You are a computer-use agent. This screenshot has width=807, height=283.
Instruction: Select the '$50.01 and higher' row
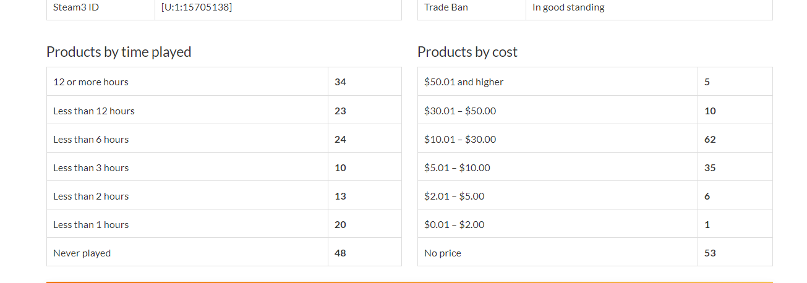point(464,82)
